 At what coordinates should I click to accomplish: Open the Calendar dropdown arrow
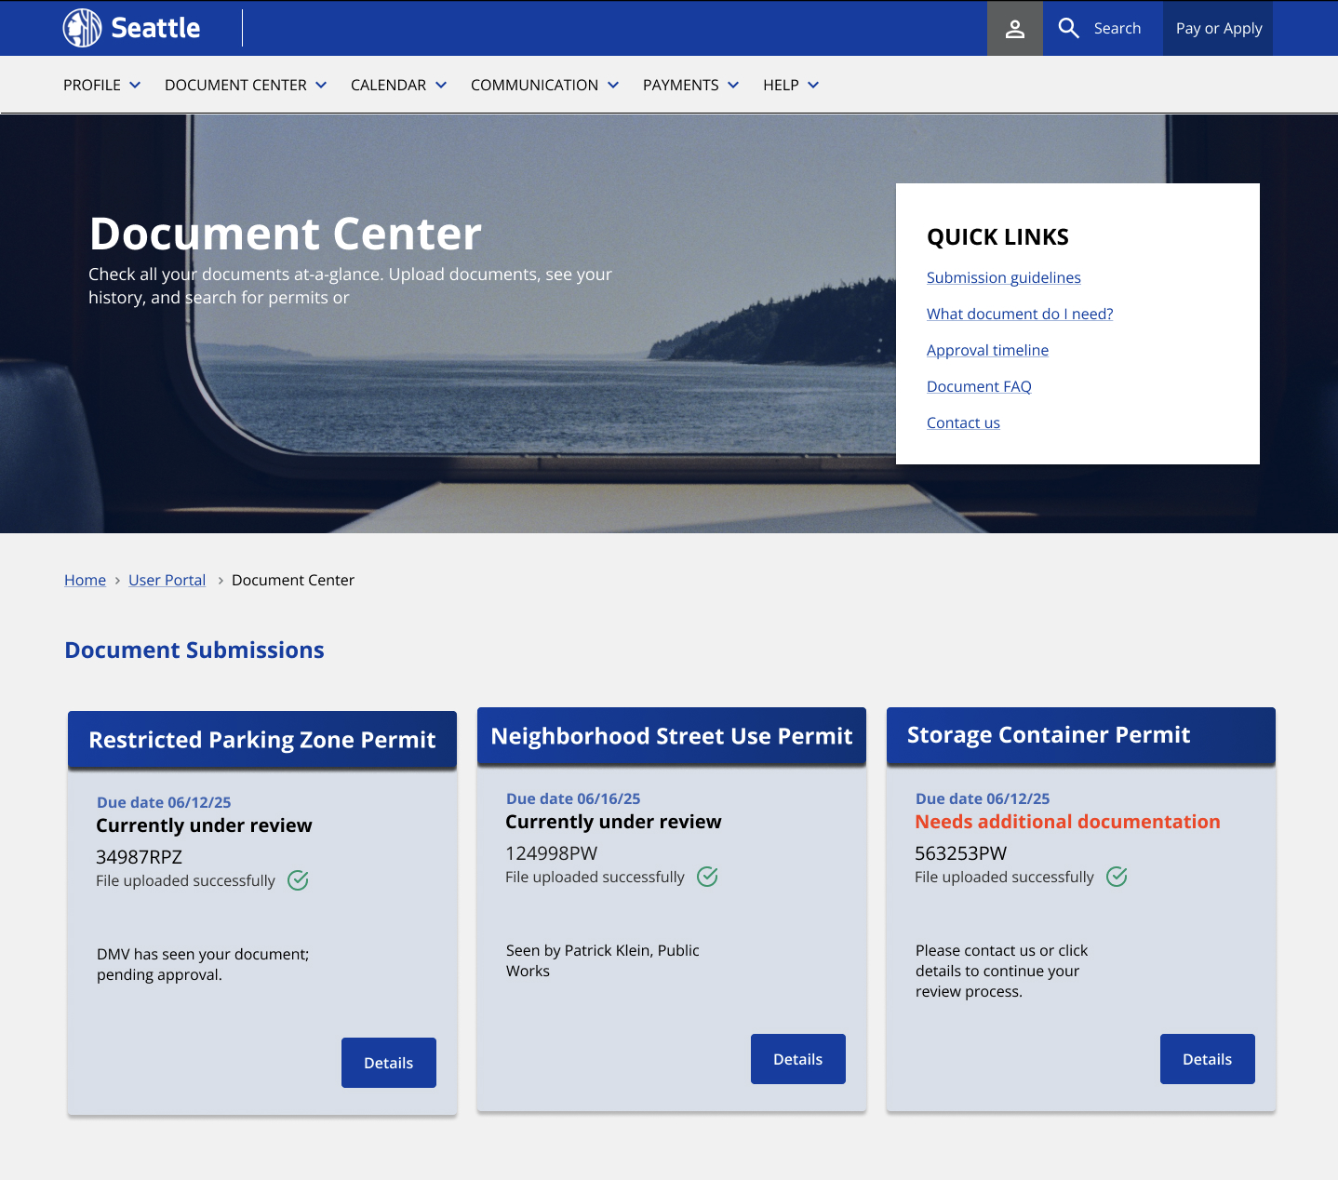pos(441,86)
